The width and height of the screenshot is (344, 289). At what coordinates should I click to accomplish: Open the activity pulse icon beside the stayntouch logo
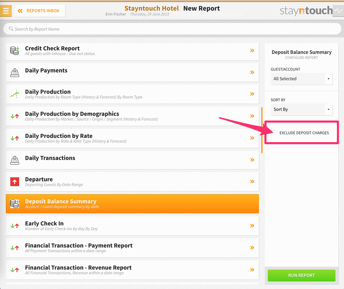(x=338, y=11)
